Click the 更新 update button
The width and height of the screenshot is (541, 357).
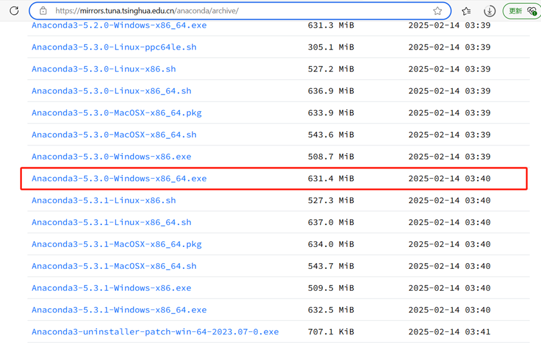pyautogui.click(x=516, y=11)
